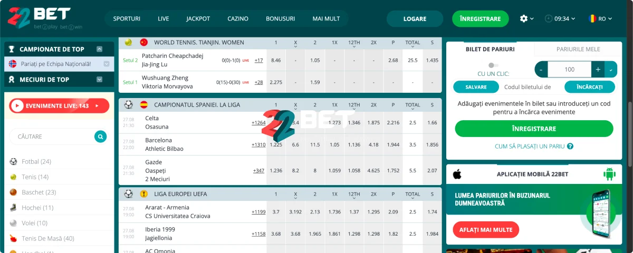The width and height of the screenshot is (633, 253).
Task: Click the Salvare button
Action: pyautogui.click(x=476, y=87)
